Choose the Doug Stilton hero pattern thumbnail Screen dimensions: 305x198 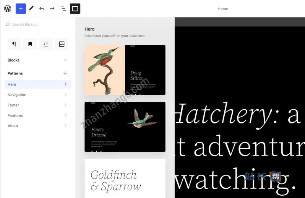click(125, 70)
